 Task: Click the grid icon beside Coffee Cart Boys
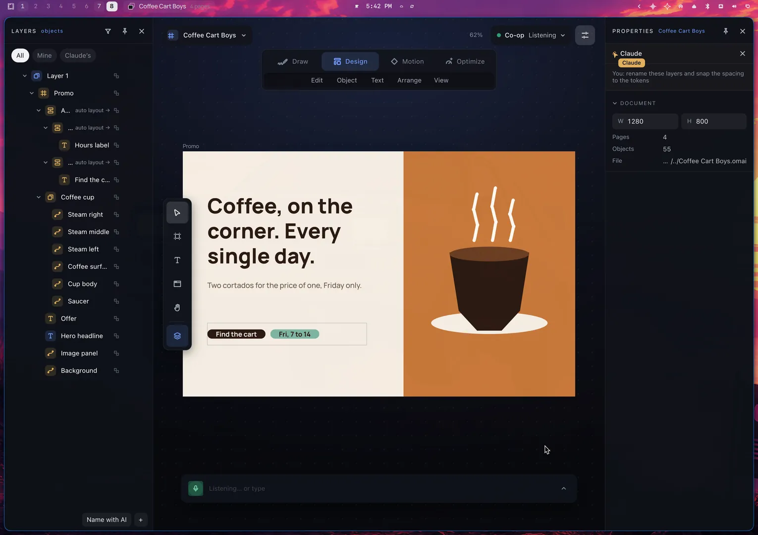[x=171, y=35]
